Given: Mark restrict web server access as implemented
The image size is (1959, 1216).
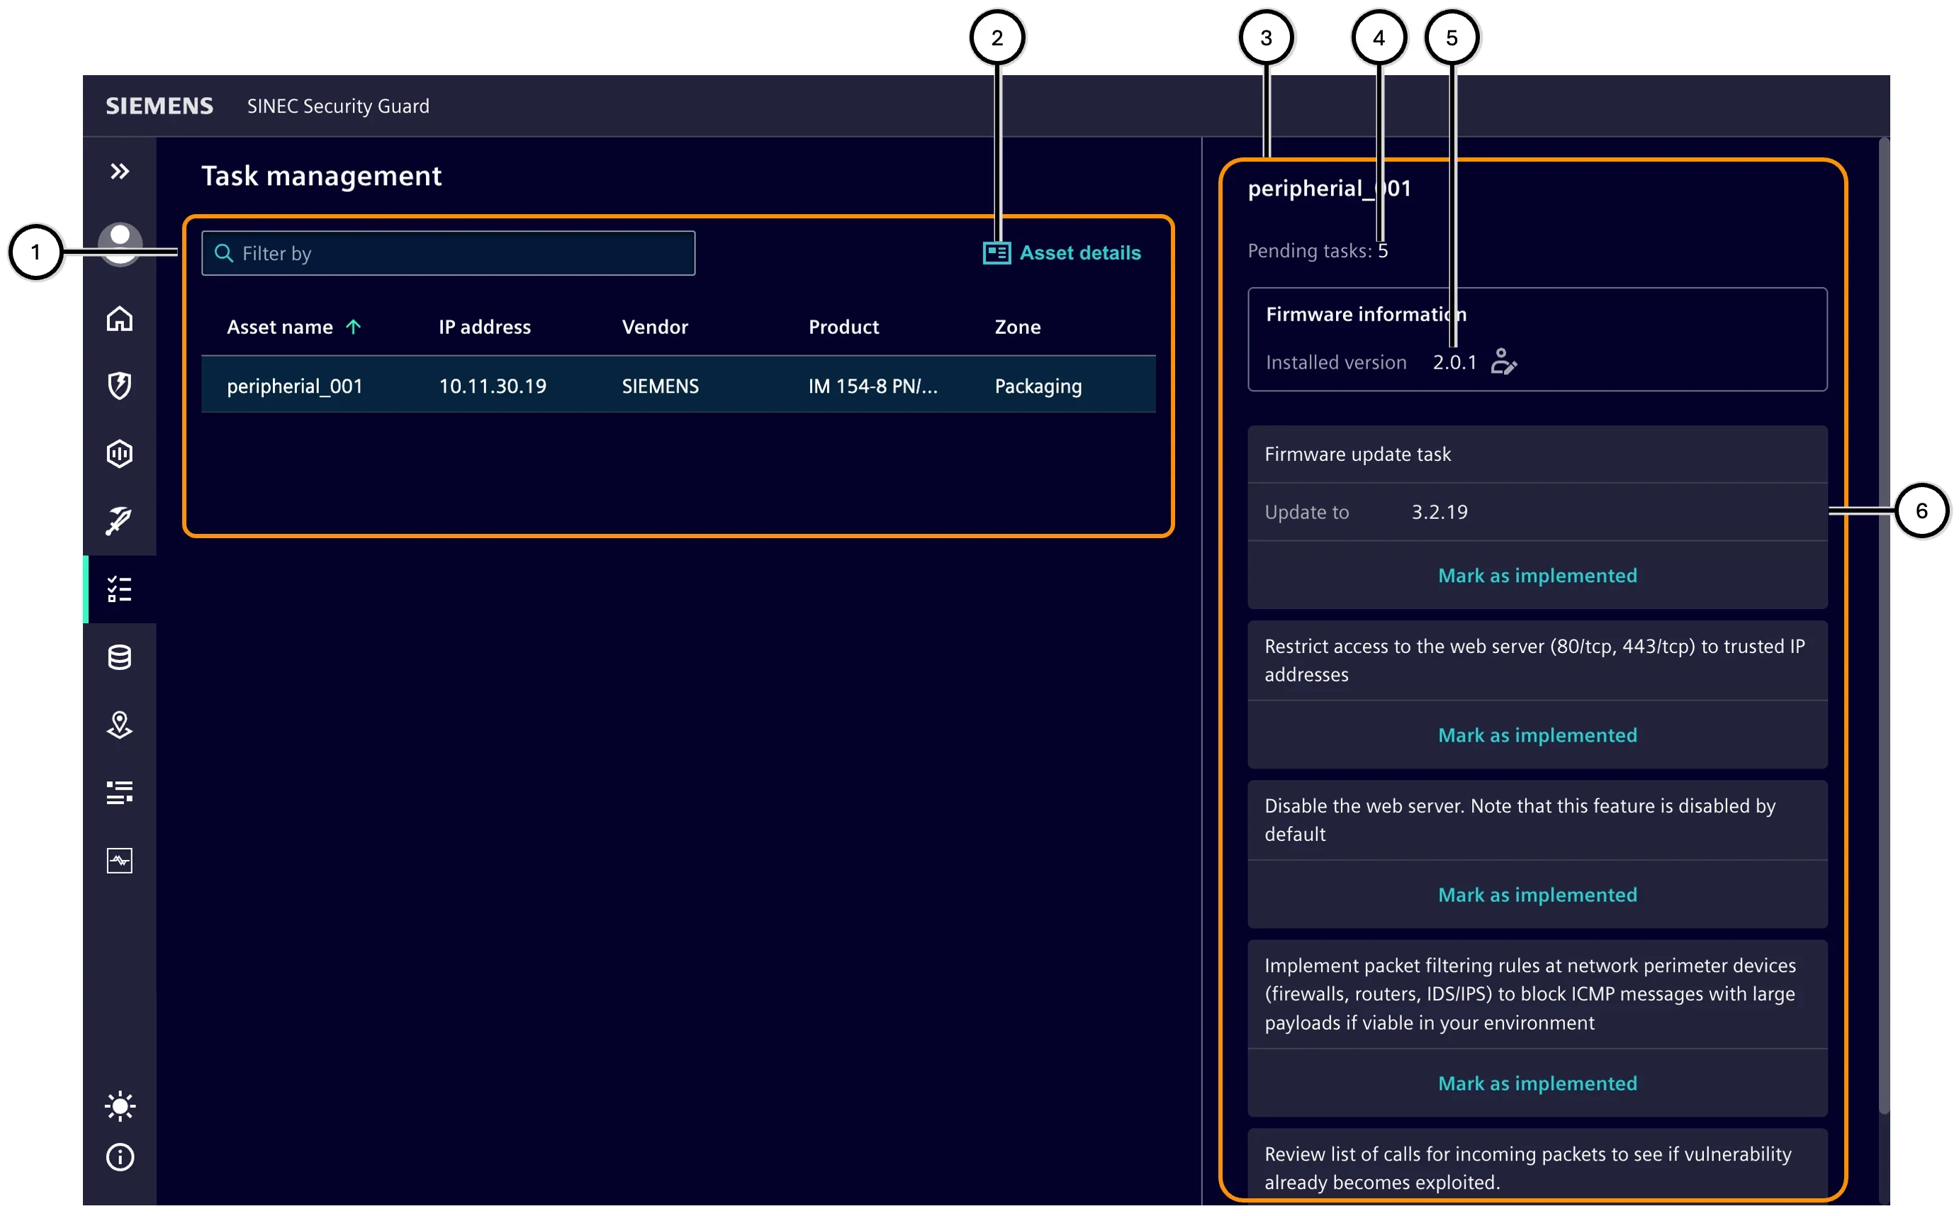Looking at the screenshot, I should coord(1537,735).
